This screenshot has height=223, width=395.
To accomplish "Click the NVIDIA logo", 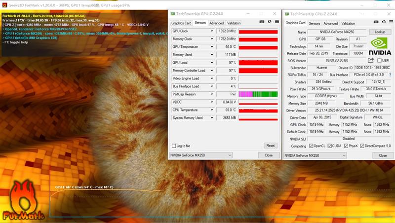I will tap(380, 46).
